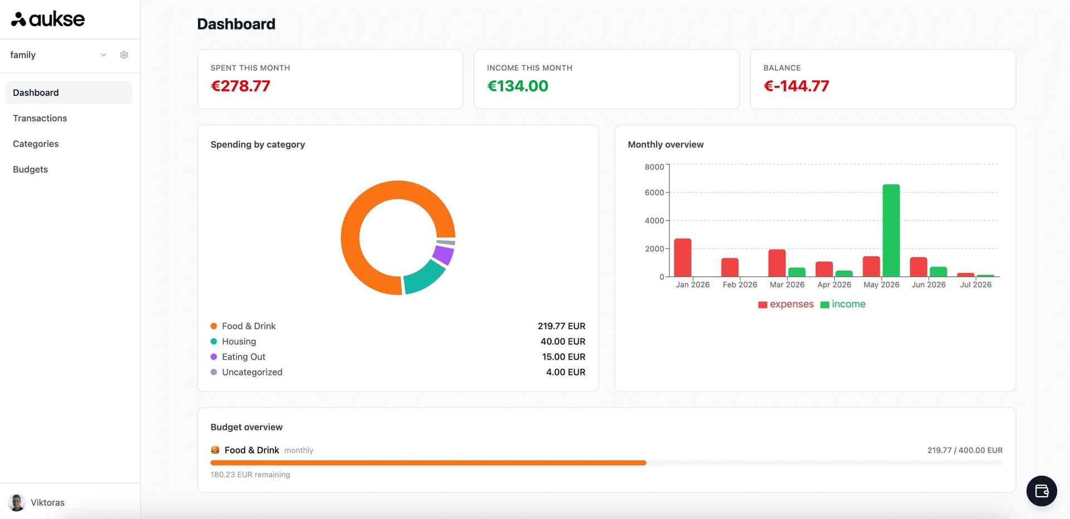Go to Transactions page
Image resolution: width=1070 pixels, height=519 pixels.
click(x=40, y=118)
